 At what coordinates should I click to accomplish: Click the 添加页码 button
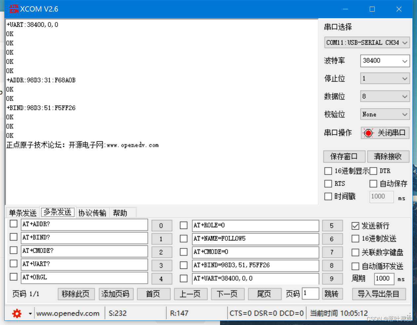coord(116,294)
